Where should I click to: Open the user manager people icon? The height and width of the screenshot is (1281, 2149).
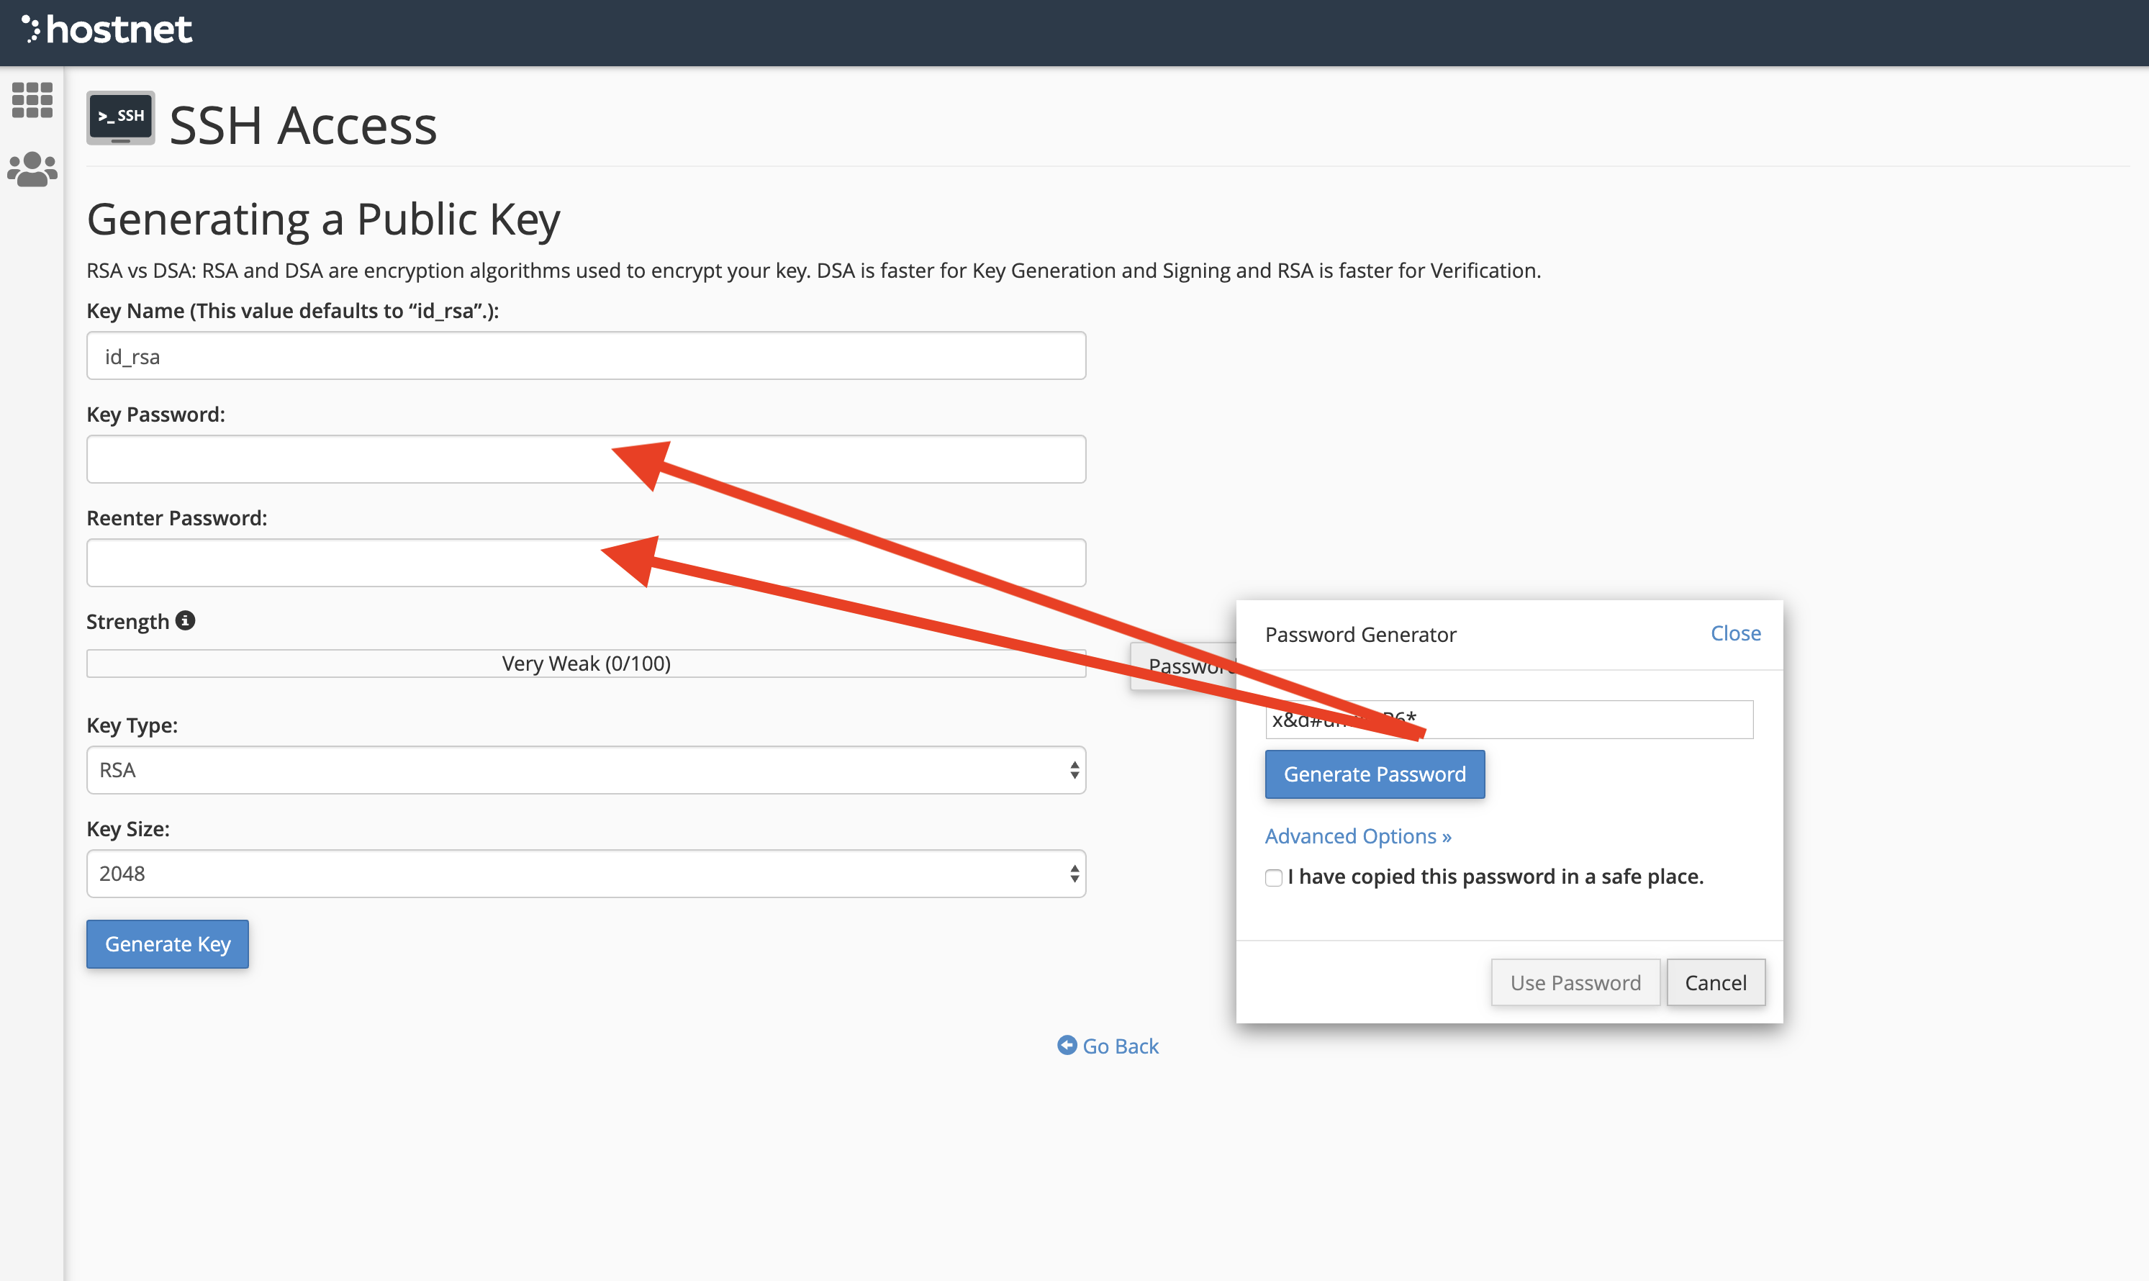(x=32, y=169)
